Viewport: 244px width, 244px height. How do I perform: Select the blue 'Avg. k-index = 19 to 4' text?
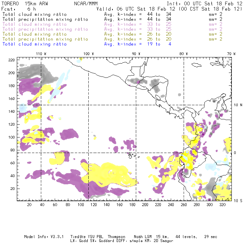point(138,44)
